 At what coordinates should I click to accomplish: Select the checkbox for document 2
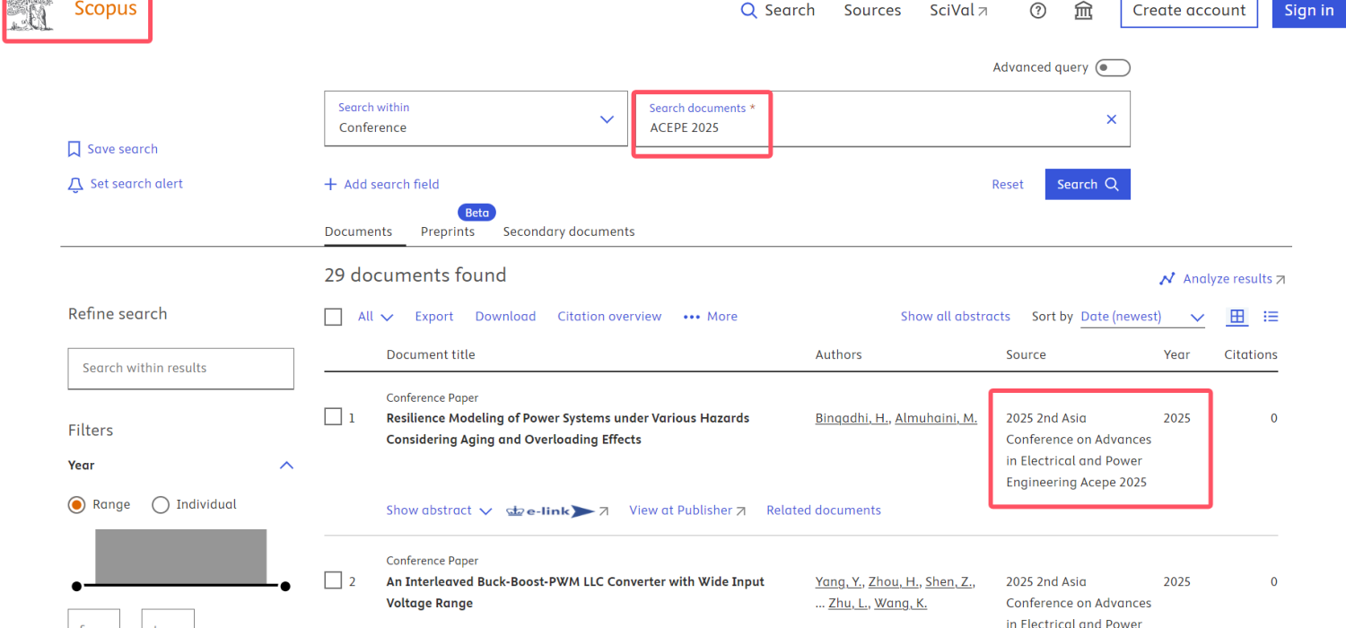333,580
